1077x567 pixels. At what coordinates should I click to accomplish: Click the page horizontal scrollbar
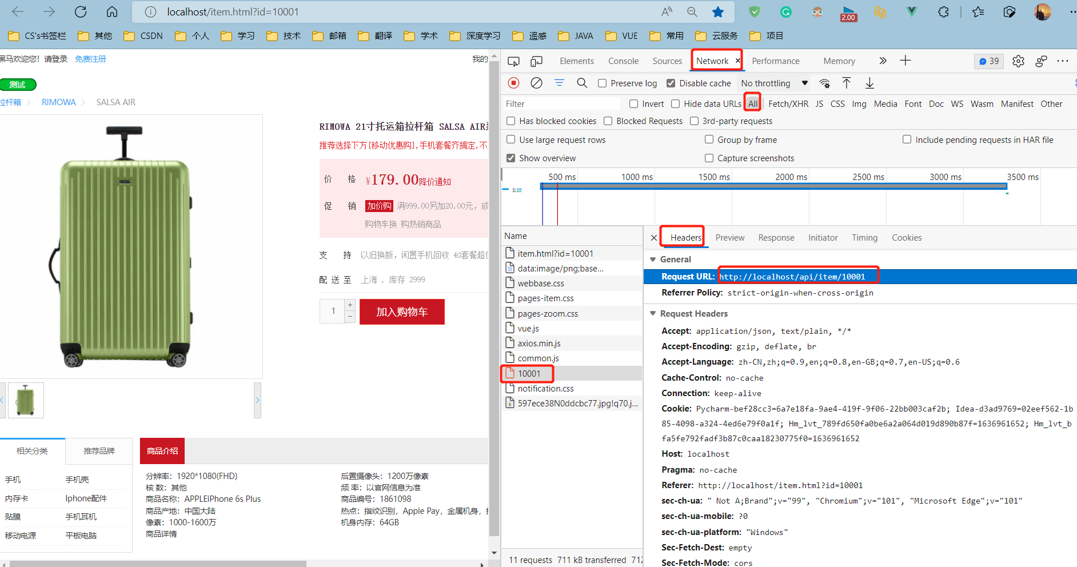(x=158, y=564)
